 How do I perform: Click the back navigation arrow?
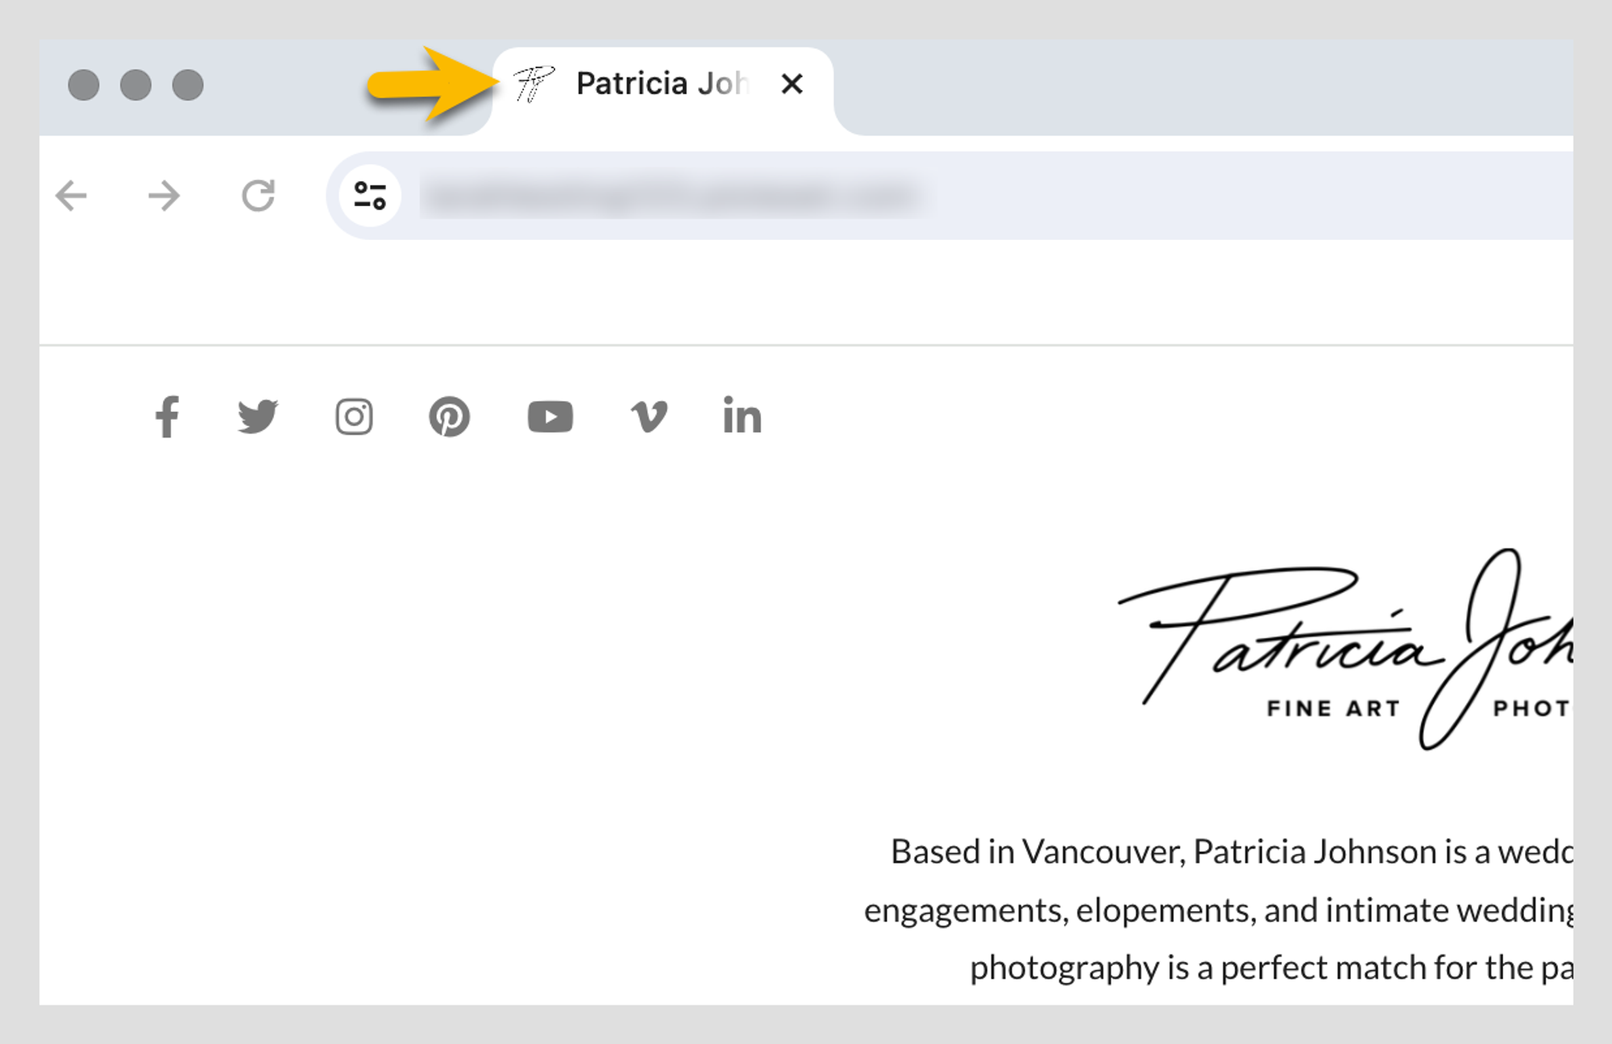pos(72,195)
